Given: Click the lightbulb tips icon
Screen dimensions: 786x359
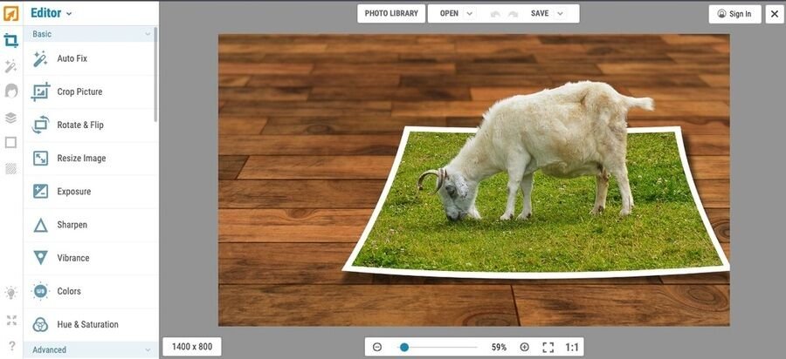Looking at the screenshot, I should 10,293.
